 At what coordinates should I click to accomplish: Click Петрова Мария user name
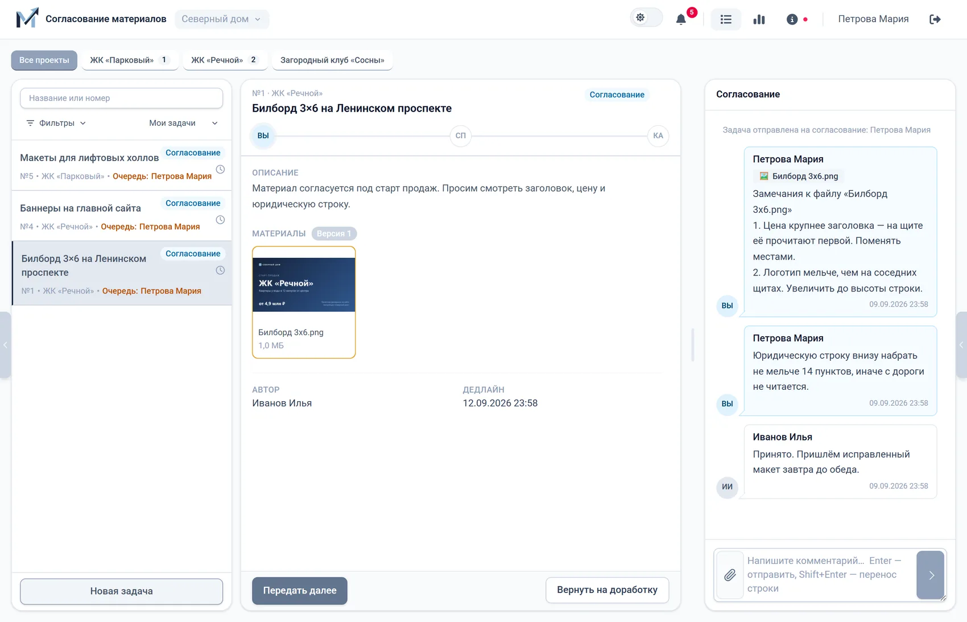point(873,19)
